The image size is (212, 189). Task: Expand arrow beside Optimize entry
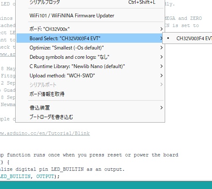click(x=161, y=48)
